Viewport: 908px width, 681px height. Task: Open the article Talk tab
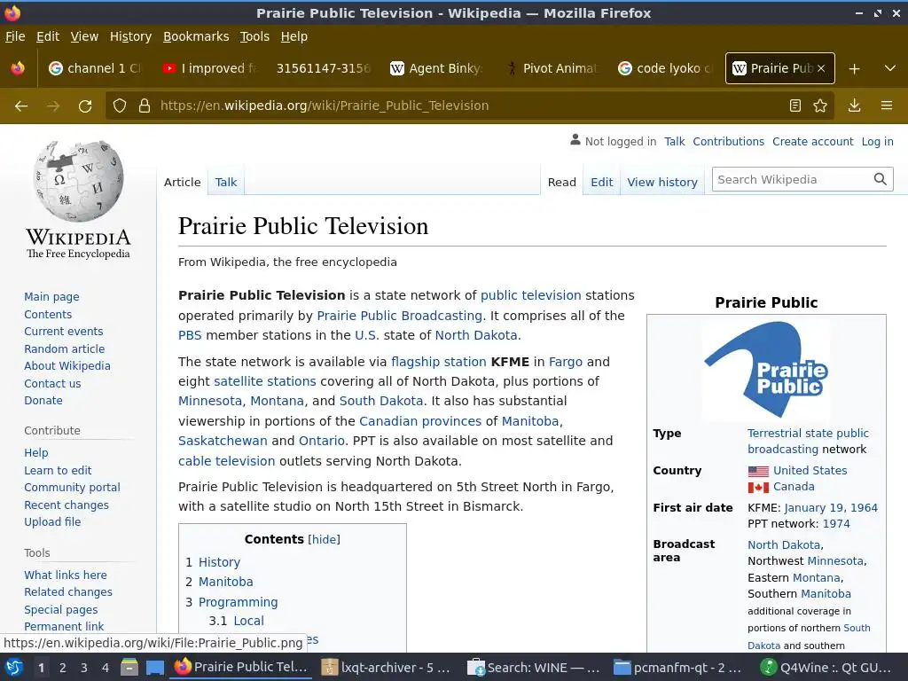[x=226, y=182]
